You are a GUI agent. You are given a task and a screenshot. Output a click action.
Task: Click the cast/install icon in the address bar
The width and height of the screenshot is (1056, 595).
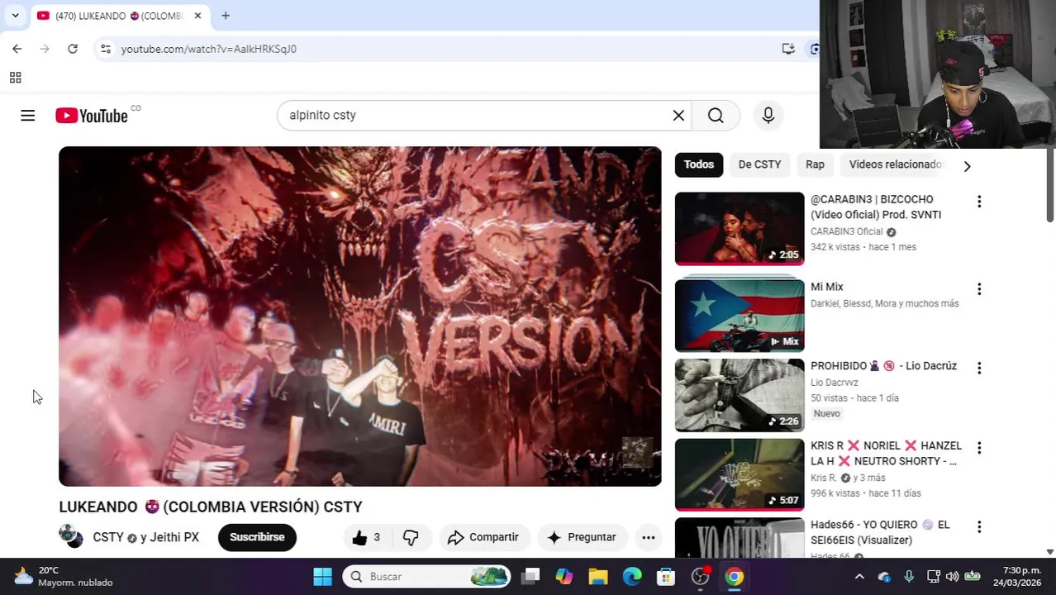tap(788, 49)
